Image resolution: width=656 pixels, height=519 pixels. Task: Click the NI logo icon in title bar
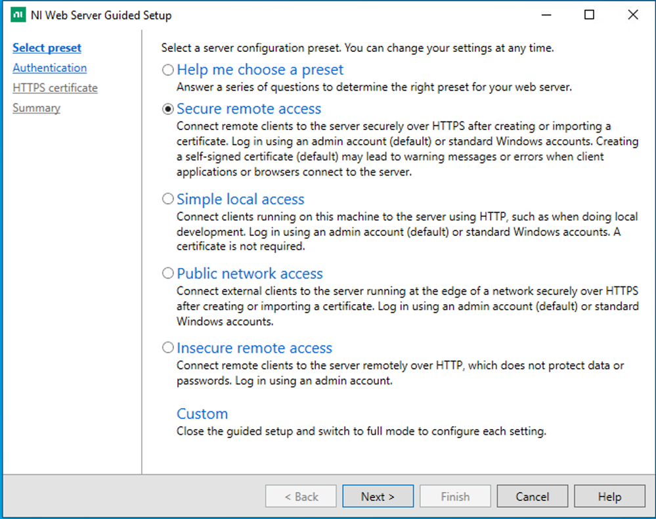(19, 15)
